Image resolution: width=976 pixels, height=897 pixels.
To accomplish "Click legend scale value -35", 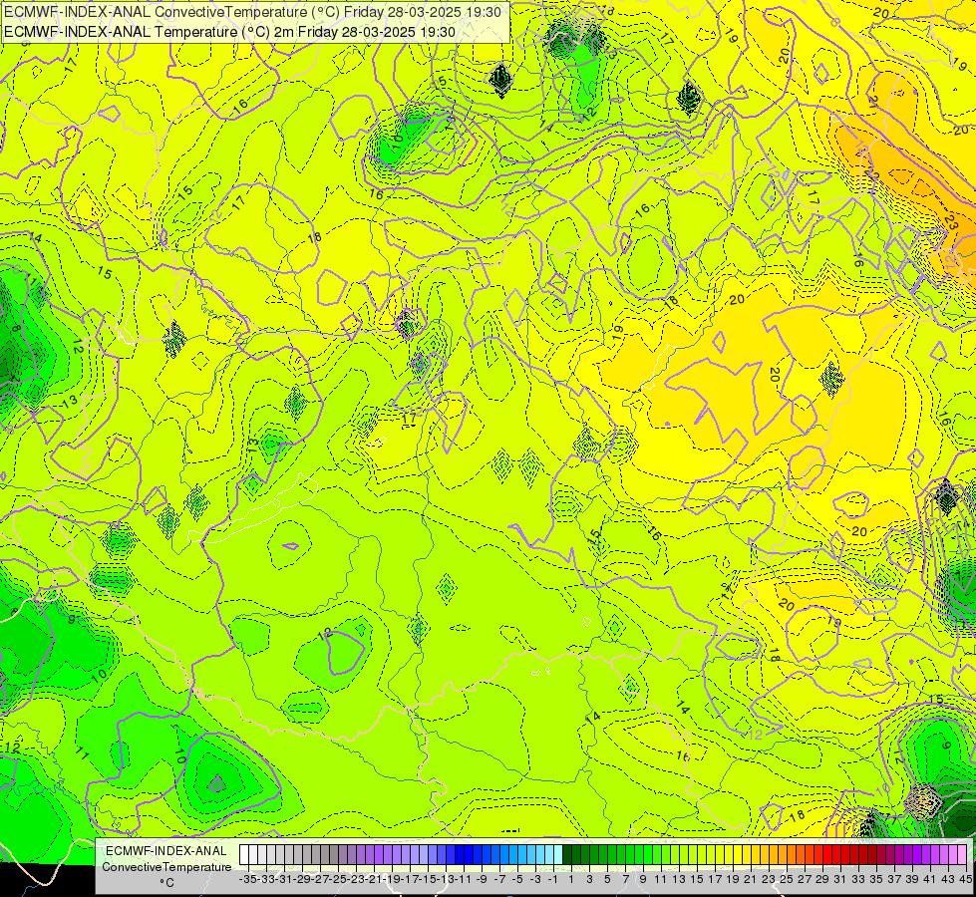I will point(248,879).
